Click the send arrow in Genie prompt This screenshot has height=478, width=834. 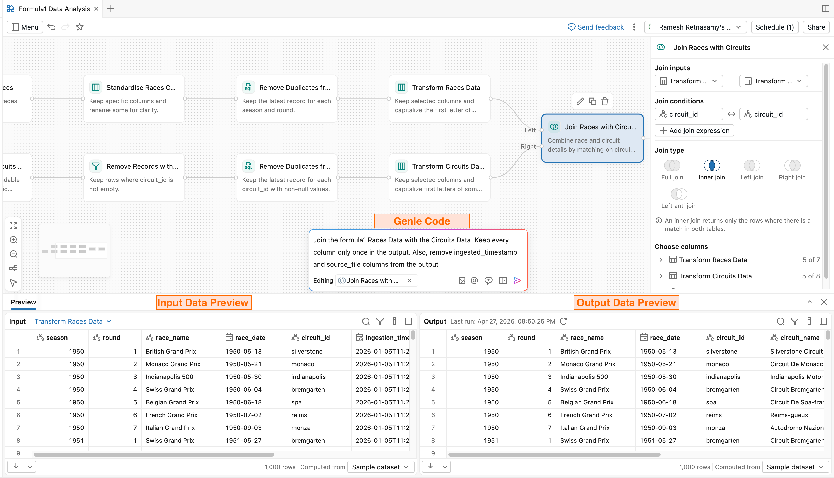click(517, 280)
